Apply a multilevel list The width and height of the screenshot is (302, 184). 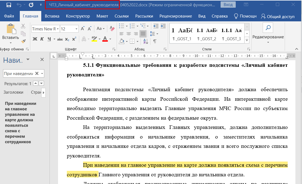click(143, 26)
